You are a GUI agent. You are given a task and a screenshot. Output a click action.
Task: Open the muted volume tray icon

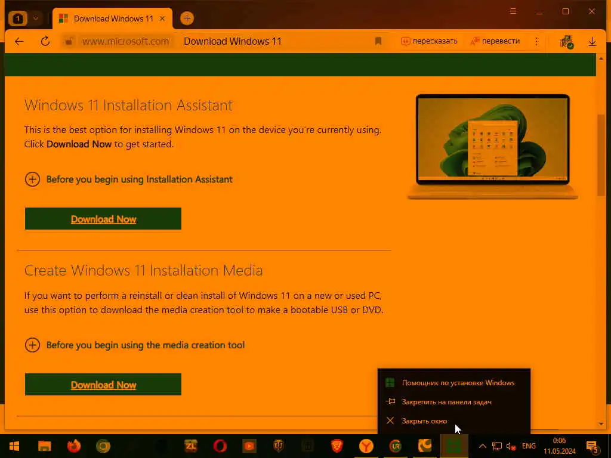click(511, 446)
